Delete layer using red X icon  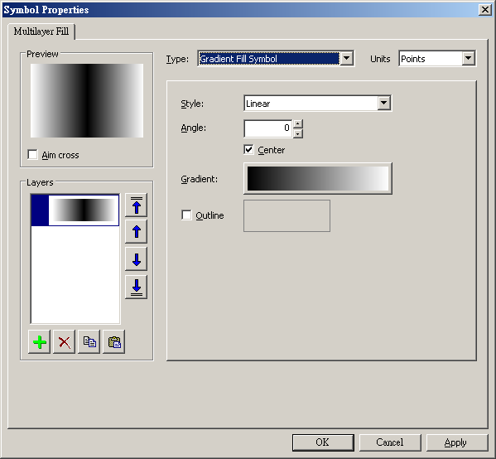click(65, 342)
